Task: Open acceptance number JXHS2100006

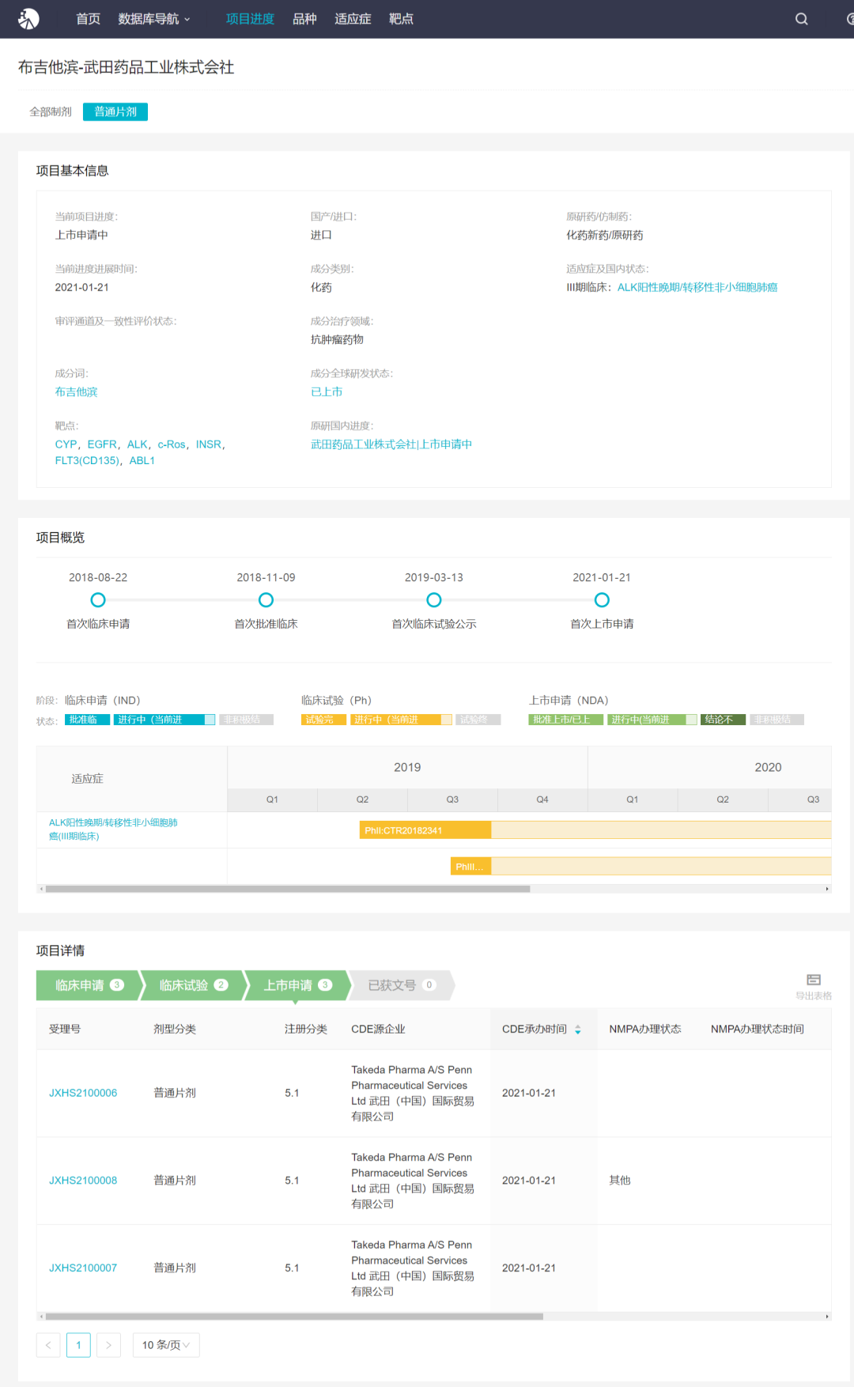Action: pos(83,1093)
